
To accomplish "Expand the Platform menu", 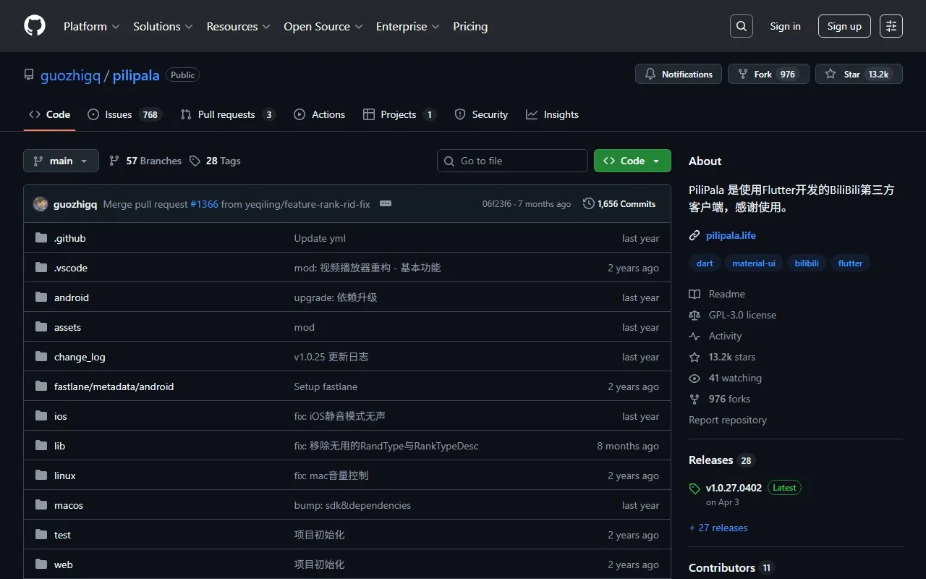I will (91, 26).
